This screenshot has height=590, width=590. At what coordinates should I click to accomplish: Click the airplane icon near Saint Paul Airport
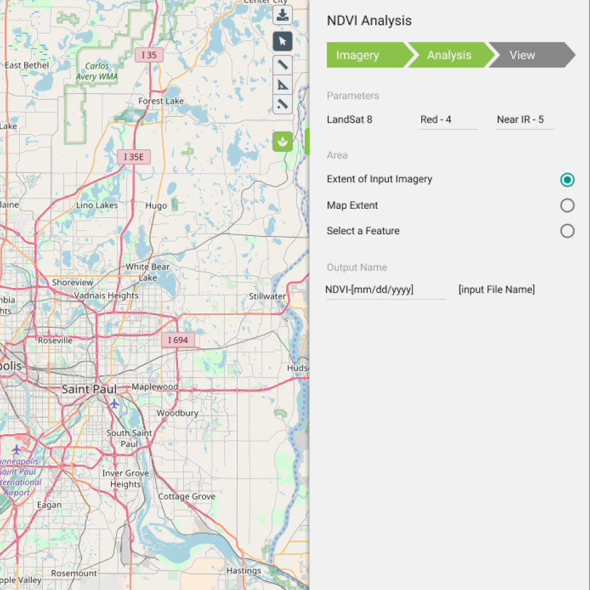click(x=113, y=404)
